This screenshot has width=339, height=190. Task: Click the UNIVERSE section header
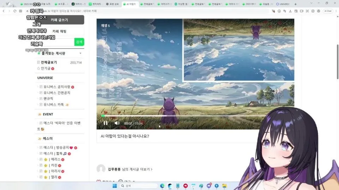tap(45, 78)
